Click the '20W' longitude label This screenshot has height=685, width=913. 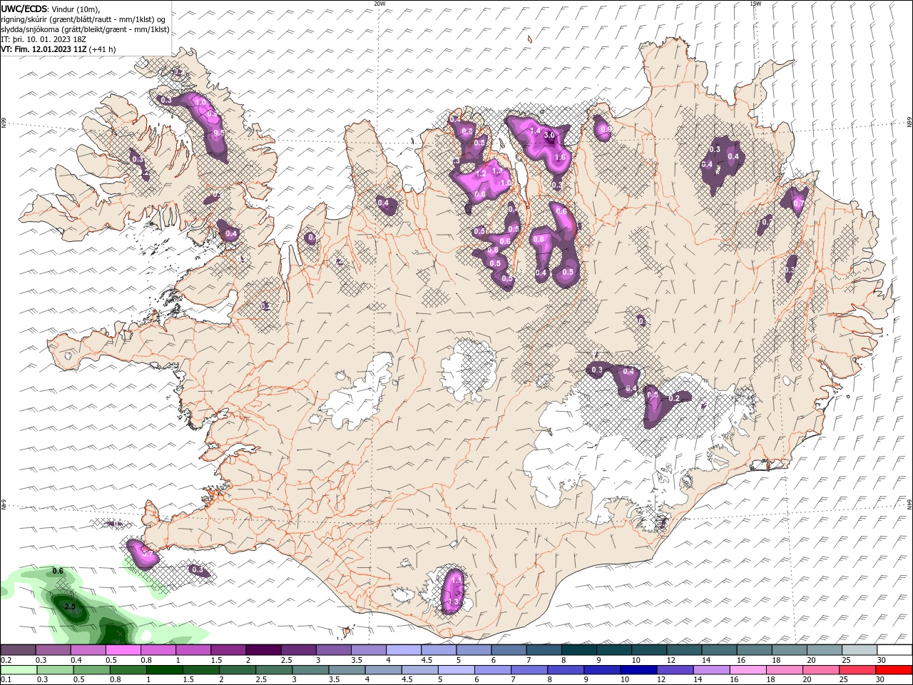(x=379, y=4)
